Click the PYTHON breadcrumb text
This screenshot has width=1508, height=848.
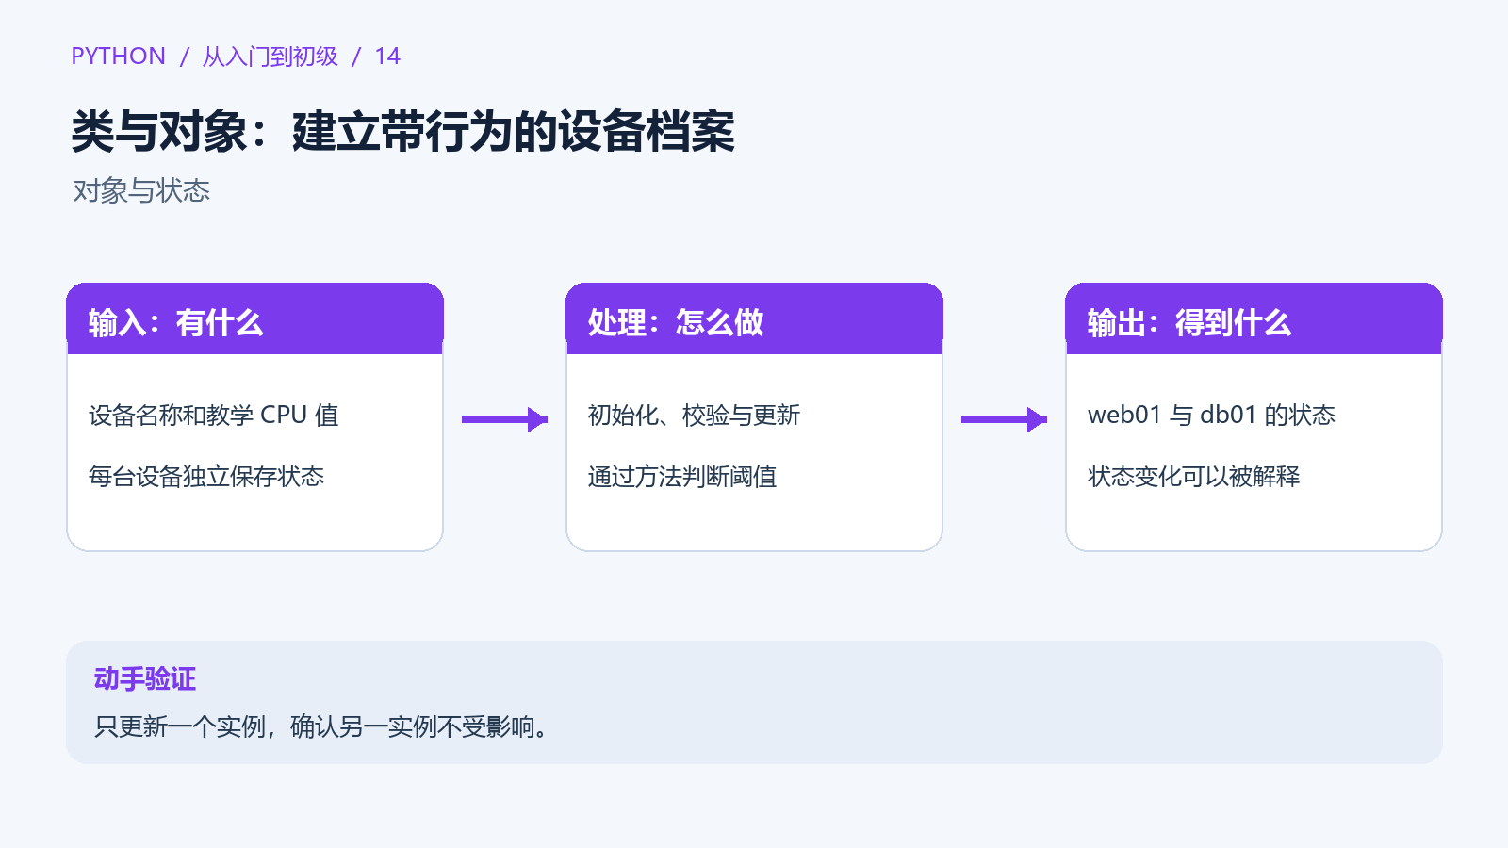click(118, 57)
